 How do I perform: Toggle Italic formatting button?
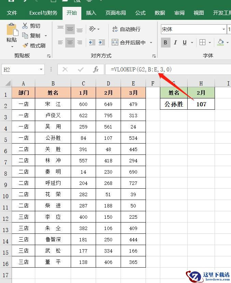click(x=175, y=42)
